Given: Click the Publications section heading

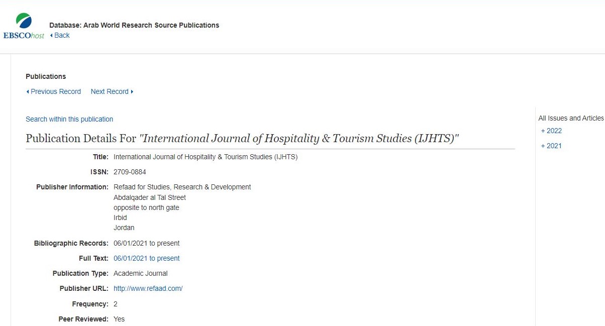Looking at the screenshot, I should pyautogui.click(x=46, y=76).
